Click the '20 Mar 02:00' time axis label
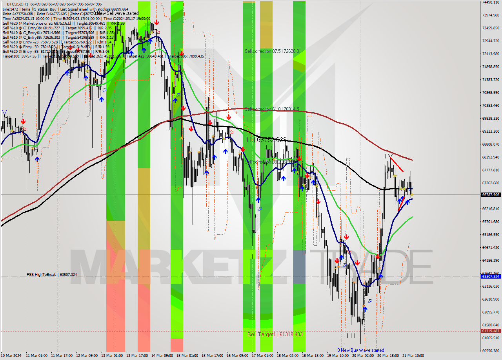Image resolution: width=502 pixels, height=360 pixels. coord(364,356)
